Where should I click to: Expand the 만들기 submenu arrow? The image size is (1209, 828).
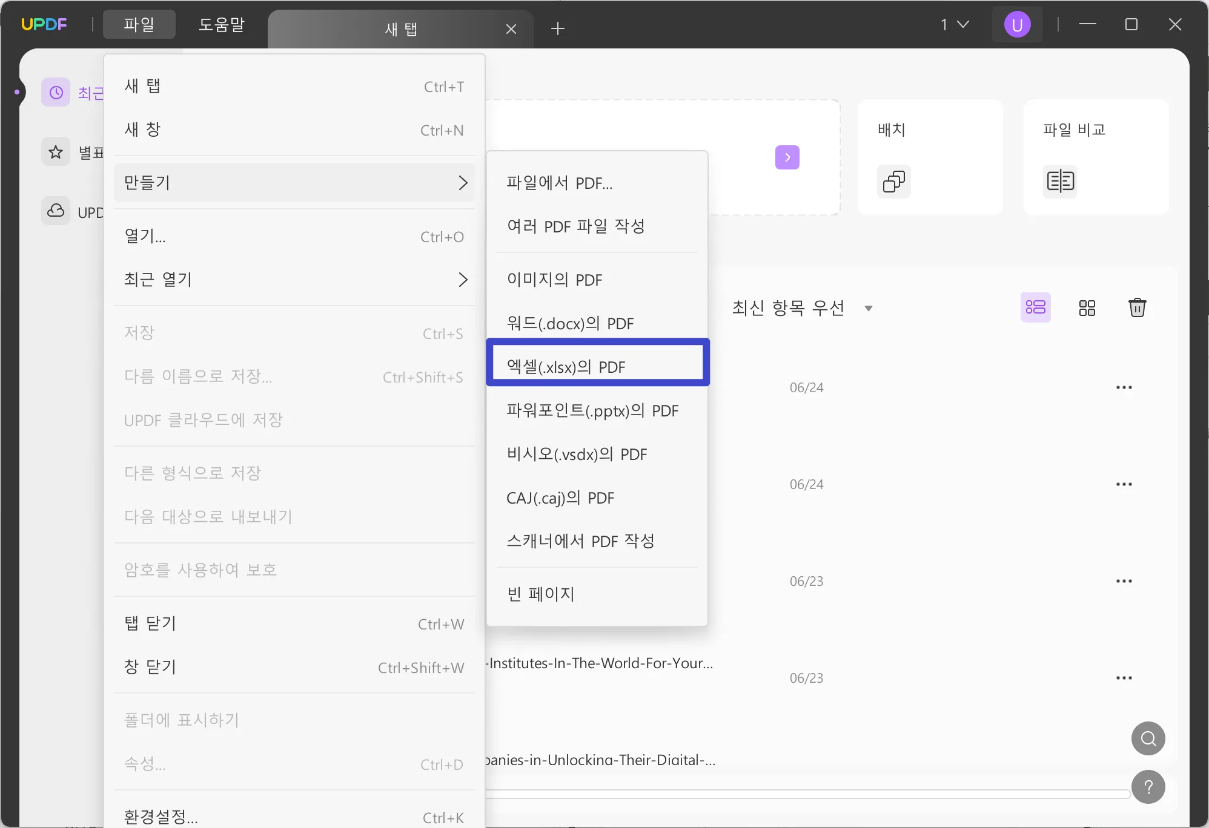[x=464, y=182]
